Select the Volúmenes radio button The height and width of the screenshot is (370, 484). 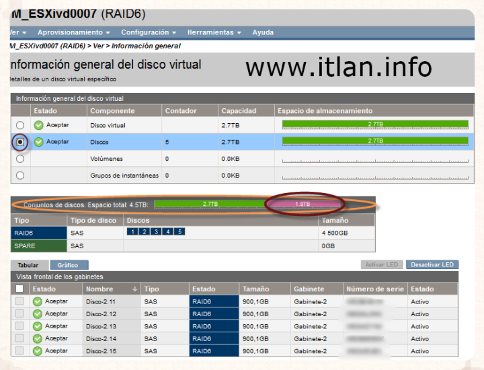(x=20, y=159)
